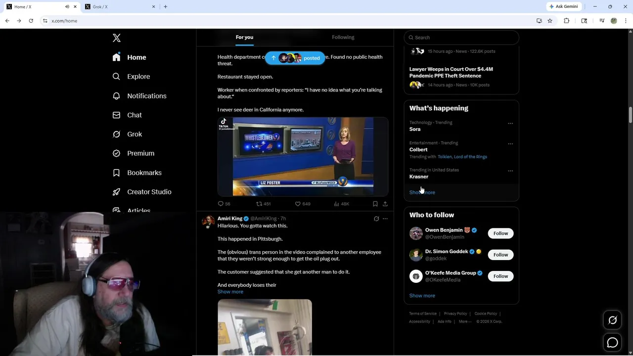Screen dimensions: 633x356
Task: Switch to the Following tab
Action: tap(343, 37)
